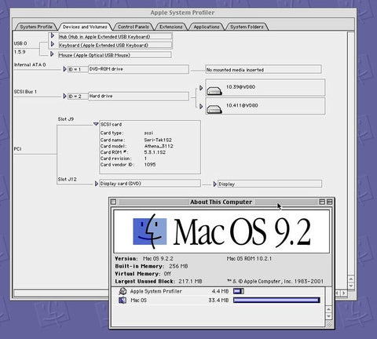Expand the Keyboard (Apple Extended USB Keyboard) entry

coord(53,44)
